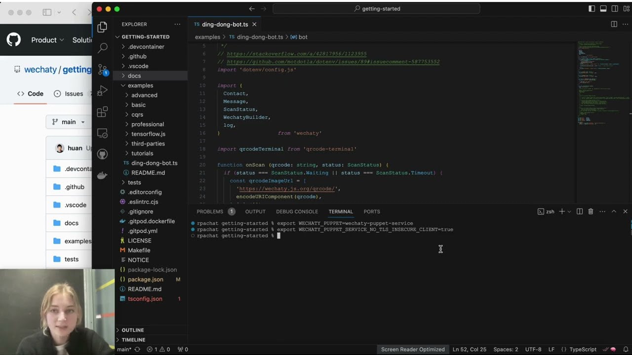The height and width of the screenshot is (355, 632).
Task: Close the ding-dong-bot.ts editor tab
Action: [254, 24]
